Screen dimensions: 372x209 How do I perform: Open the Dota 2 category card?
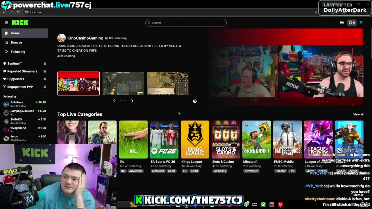tap(349, 140)
